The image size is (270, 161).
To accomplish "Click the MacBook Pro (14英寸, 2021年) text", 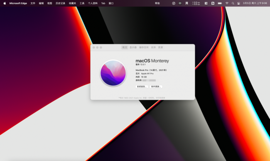I will pos(151,70).
